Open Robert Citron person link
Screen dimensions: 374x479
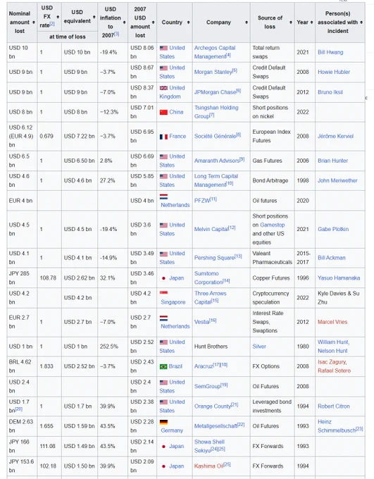(334, 406)
